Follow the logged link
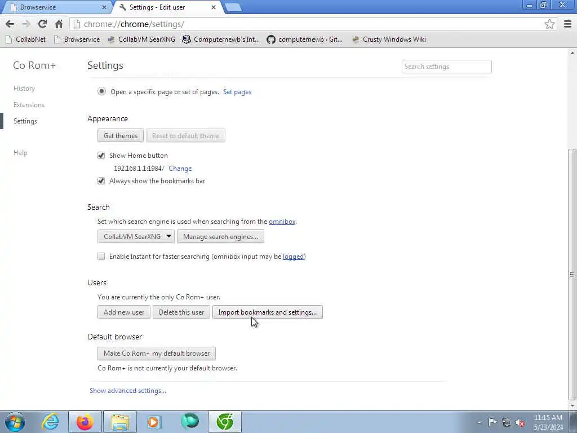The width and height of the screenshot is (577, 433). [293, 257]
